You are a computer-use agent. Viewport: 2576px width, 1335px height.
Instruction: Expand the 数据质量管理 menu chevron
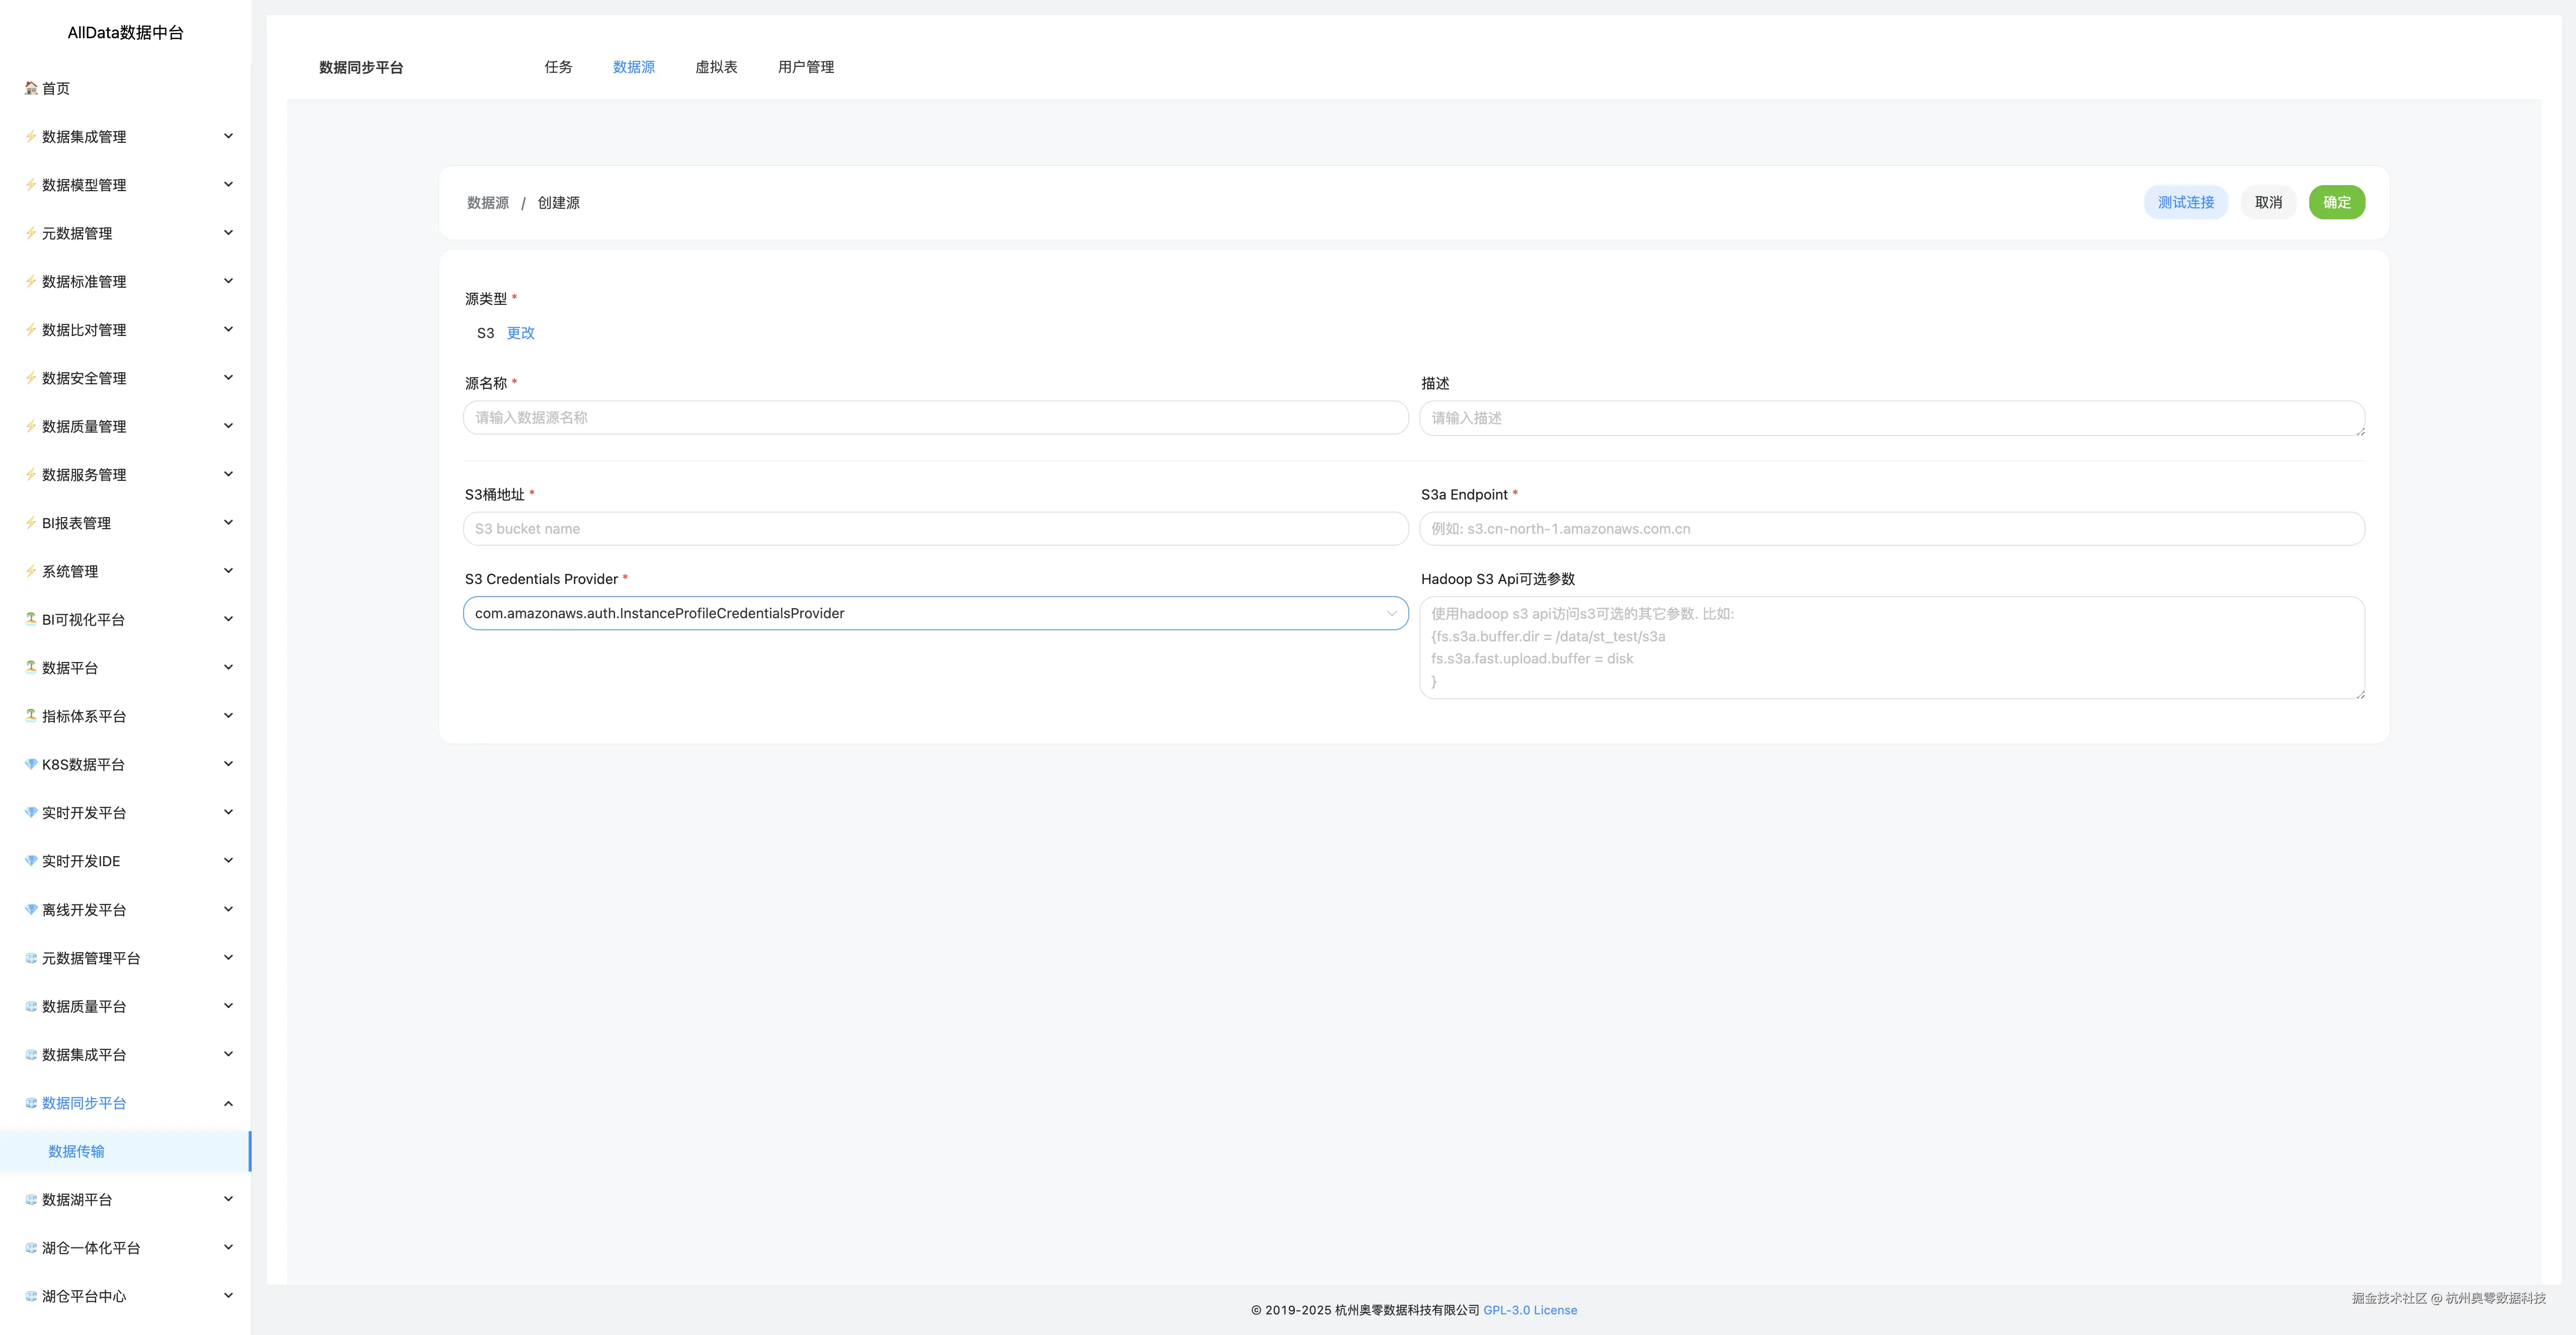point(228,426)
